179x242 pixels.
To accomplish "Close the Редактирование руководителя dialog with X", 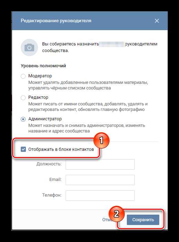I will pos(157,21).
